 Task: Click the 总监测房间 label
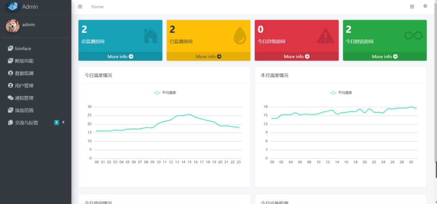click(x=93, y=41)
